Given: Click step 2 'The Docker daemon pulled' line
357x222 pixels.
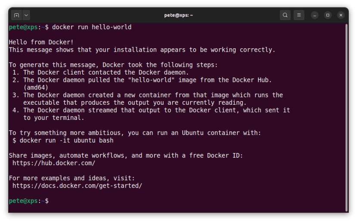Looking at the screenshot, I should [x=142, y=80].
